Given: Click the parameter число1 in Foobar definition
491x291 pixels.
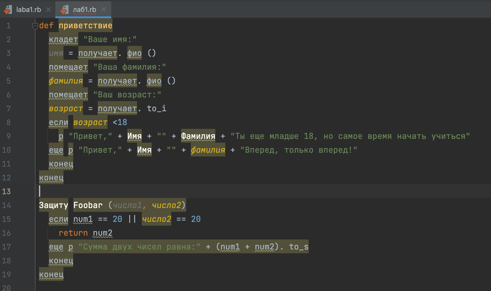Looking at the screenshot, I should point(127,205).
